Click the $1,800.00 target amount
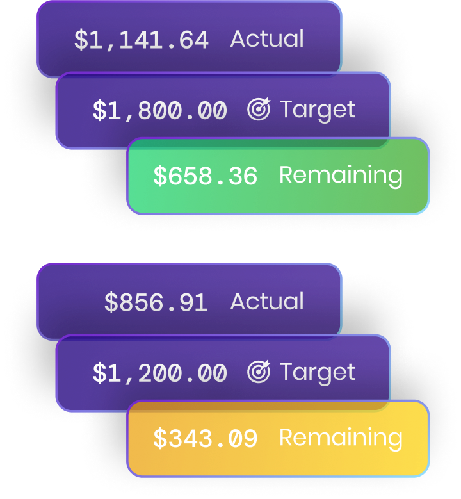 point(159,110)
